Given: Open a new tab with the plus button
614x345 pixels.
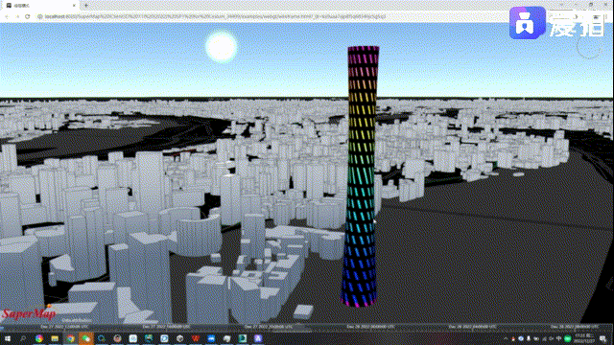Looking at the screenshot, I should coord(86,6).
